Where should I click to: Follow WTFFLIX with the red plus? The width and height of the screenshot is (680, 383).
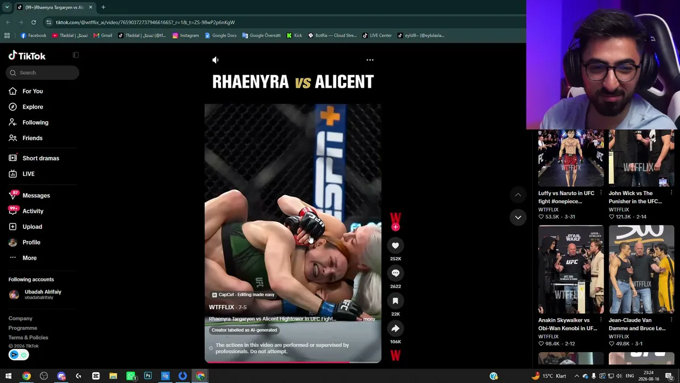pyautogui.click(x=395, y=227)
